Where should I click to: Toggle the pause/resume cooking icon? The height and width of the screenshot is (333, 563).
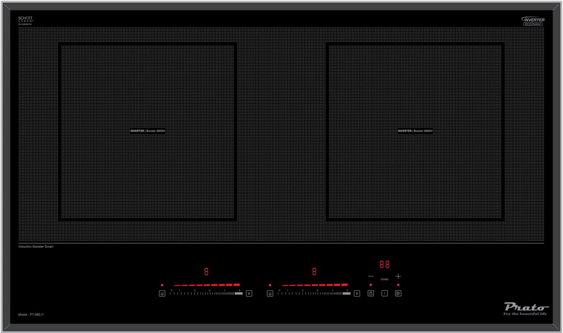398,293
